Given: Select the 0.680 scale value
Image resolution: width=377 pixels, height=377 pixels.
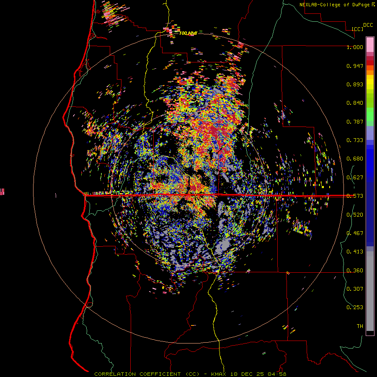Looking at the screenshot, I should tap(355, 159).
